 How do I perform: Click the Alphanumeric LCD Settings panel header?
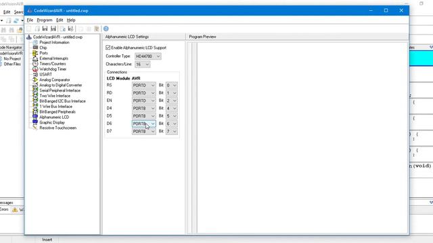point(144,36)
